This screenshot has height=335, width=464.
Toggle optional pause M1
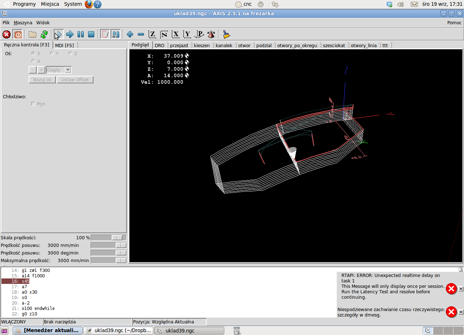pyautogui.click(x=116, y=34)
